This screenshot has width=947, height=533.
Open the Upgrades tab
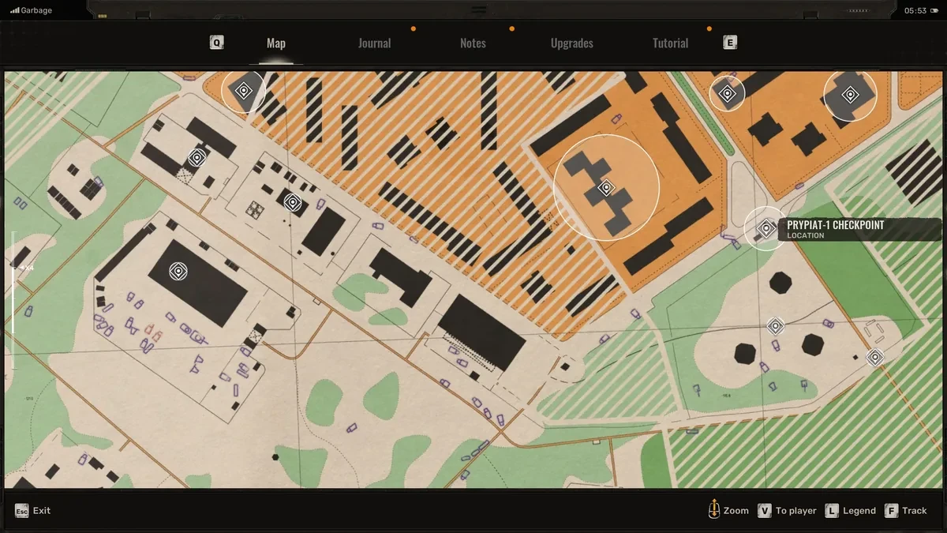571,43
